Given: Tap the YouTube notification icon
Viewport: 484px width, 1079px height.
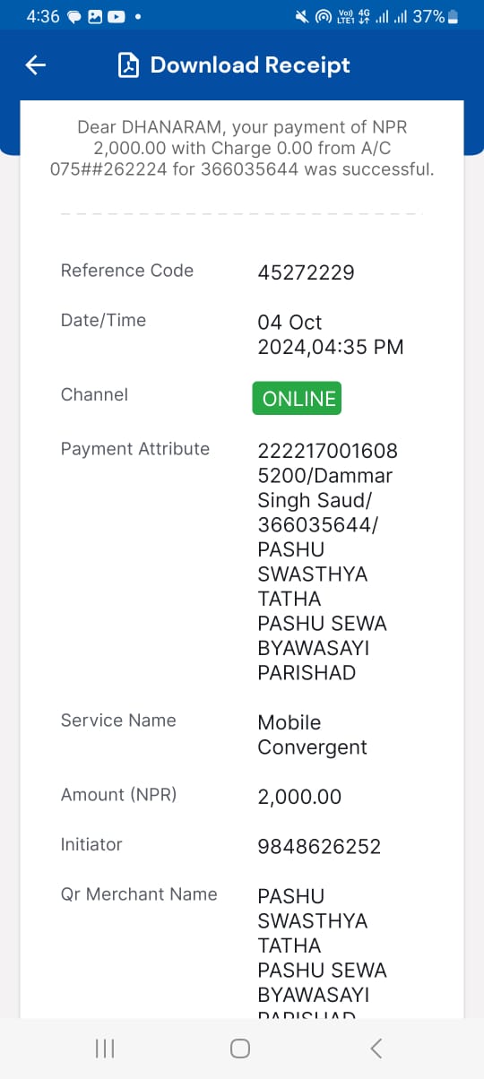Looking at the screenshot, I should click(117, 16).
